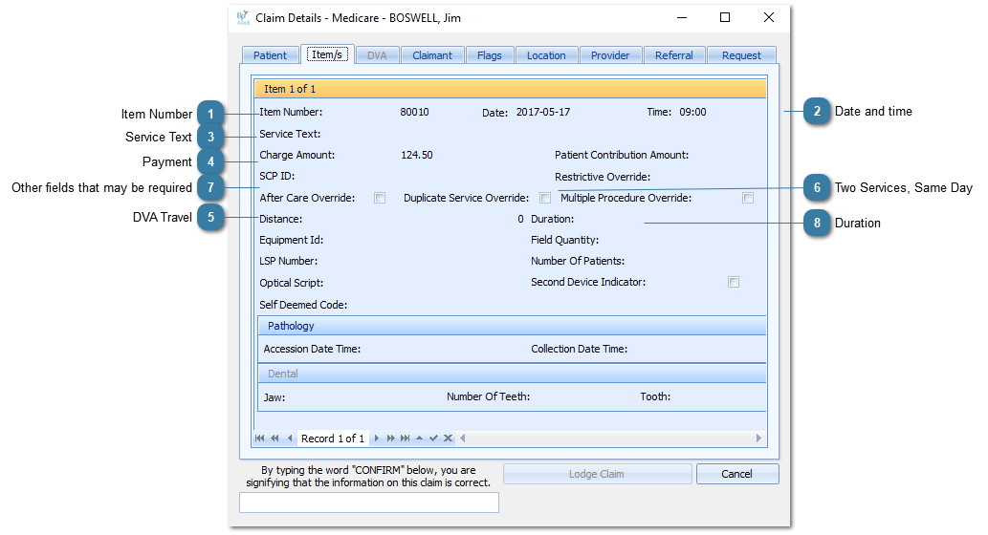Click the Field Quantity label
The image size is (988, 535).
[565, 240]
